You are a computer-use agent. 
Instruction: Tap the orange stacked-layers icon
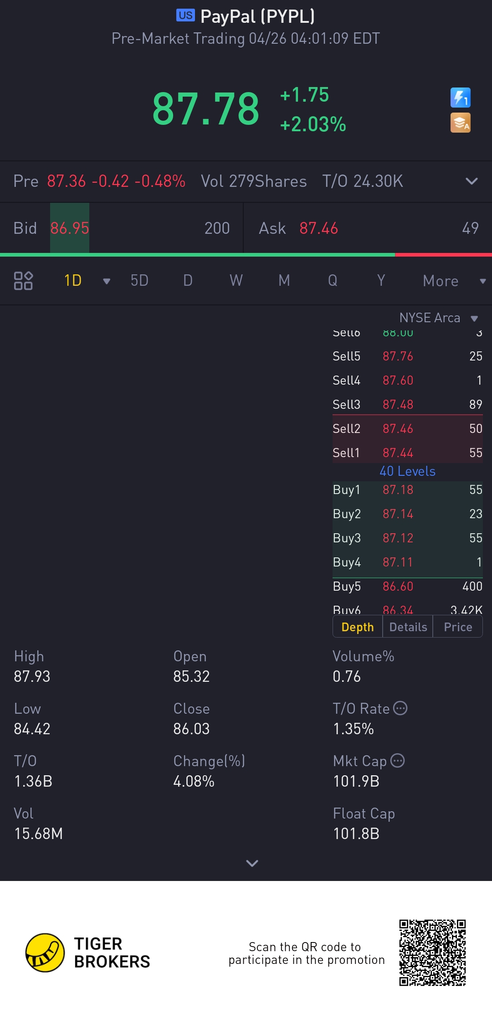click(x=460, y=123)
